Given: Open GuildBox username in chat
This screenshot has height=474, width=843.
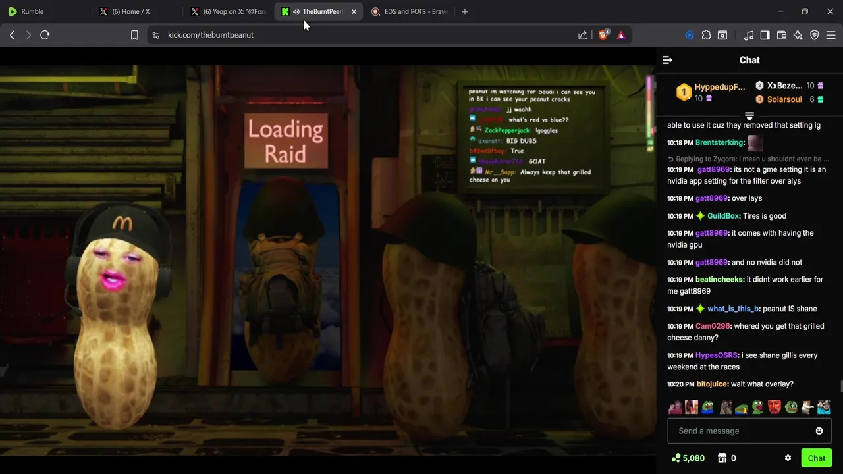Looking at the screenshot, I should 723,216.
